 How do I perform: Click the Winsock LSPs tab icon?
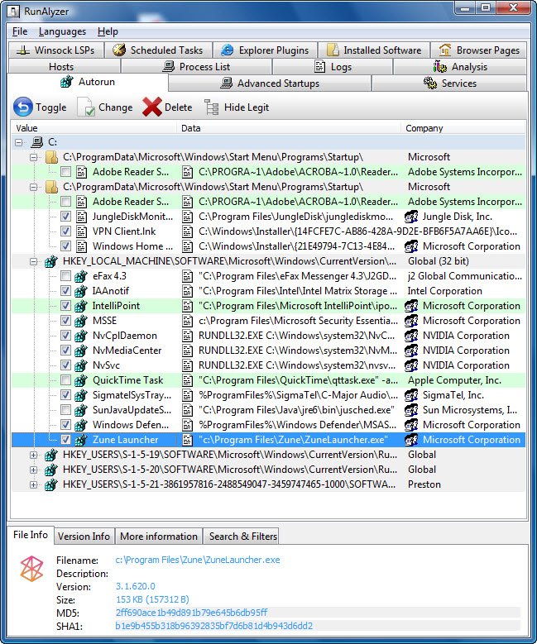pos(22,50)
